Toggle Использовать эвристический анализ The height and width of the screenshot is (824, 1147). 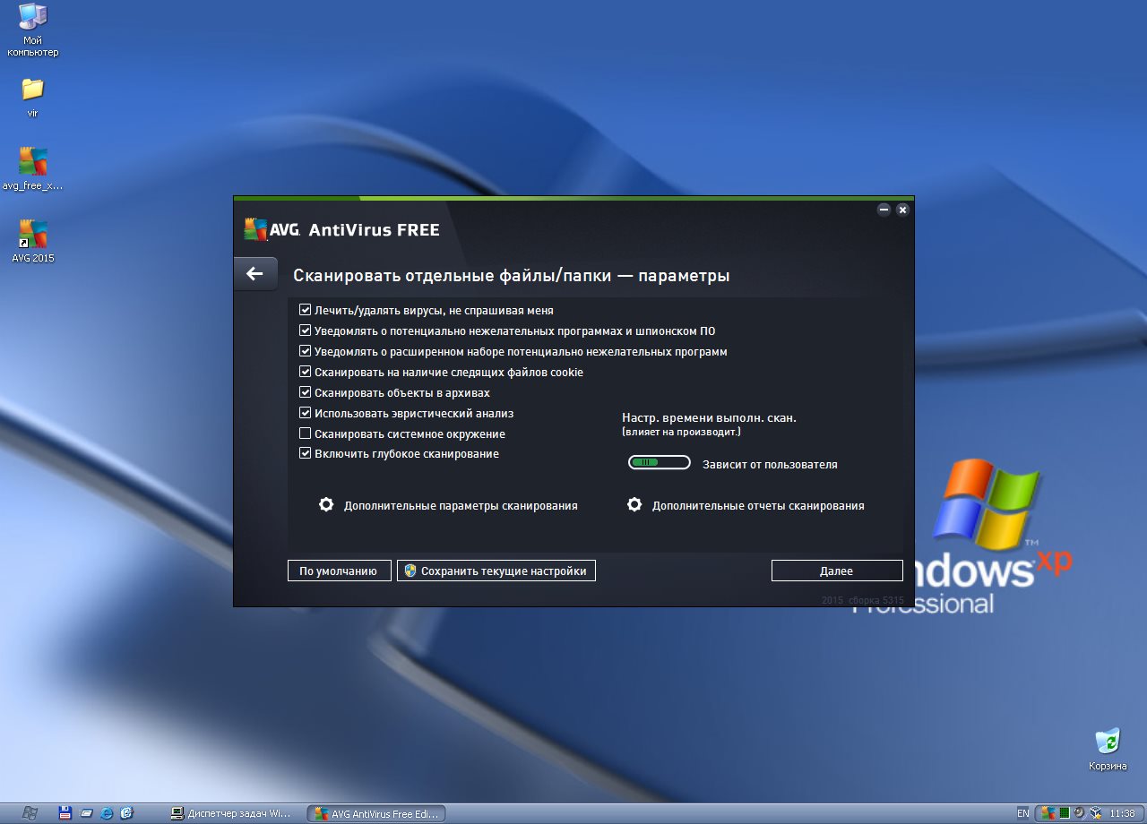(x=305, y=413)
